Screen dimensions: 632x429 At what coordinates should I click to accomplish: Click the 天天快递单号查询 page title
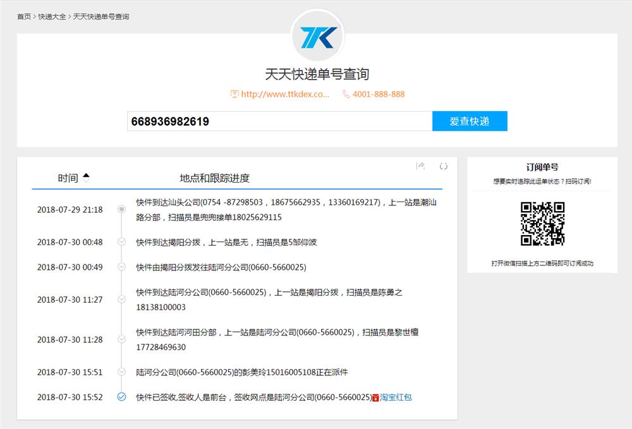[317, 74]
